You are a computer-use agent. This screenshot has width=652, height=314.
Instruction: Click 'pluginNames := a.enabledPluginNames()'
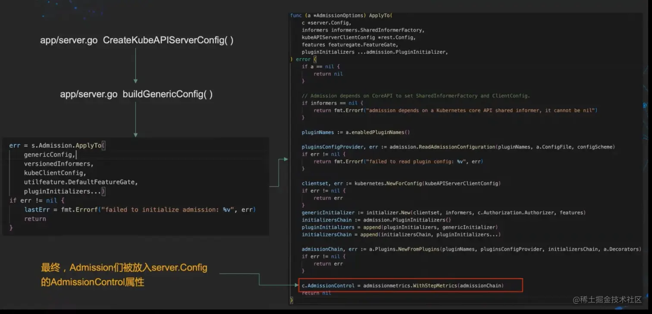(x=356, y=132)
